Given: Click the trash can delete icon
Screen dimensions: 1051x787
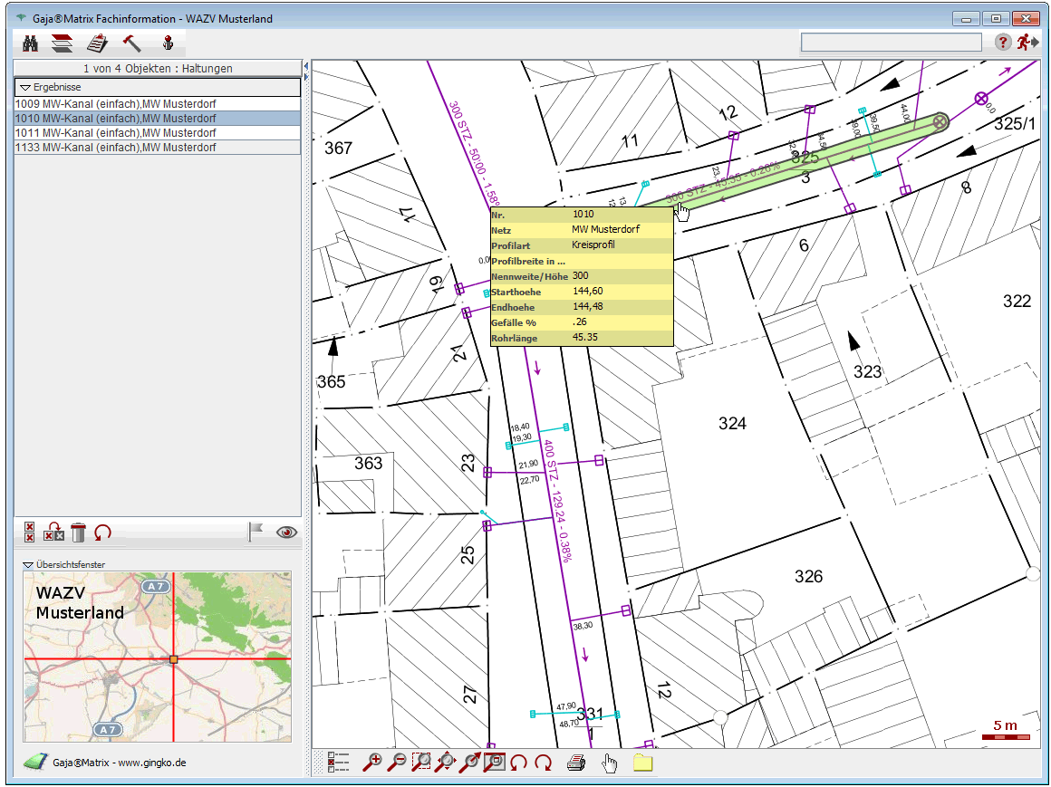Looking at the screenshot, I should tap(79, 533).
